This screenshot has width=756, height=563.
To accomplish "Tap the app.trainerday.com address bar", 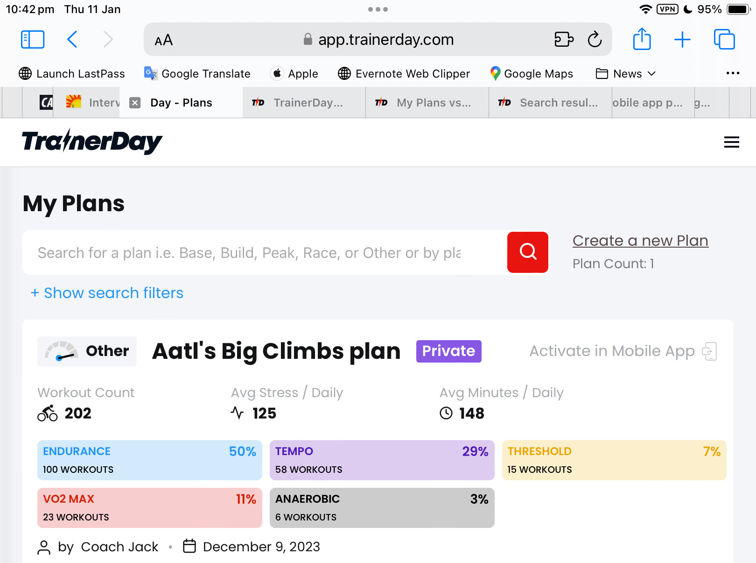I will point(378,40).
